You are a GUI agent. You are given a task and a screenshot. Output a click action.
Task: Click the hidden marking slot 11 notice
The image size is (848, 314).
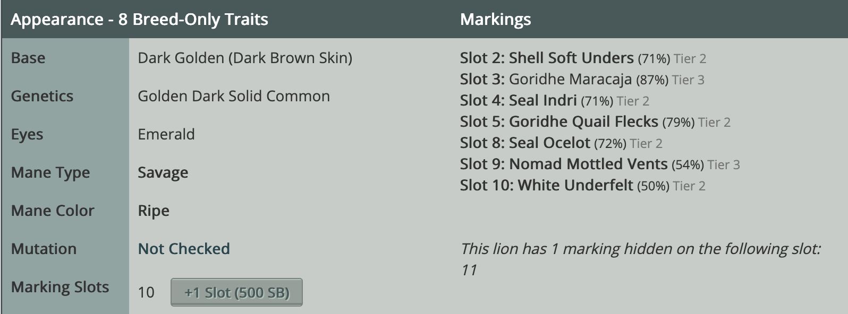(640, 259)
